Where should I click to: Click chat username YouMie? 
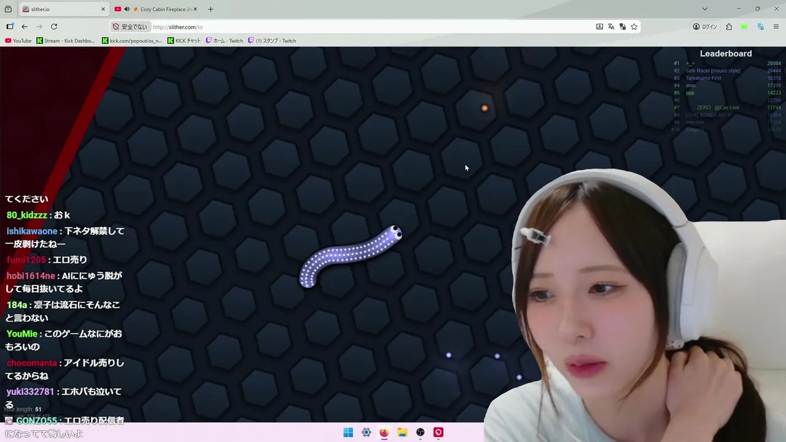[21, 334]
